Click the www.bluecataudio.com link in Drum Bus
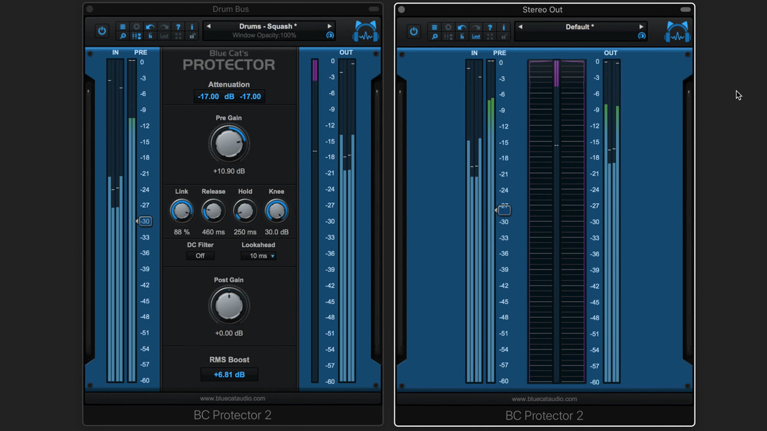Image resolution: width=767 pixels, height=431 pixels. click(x=232, y=398)
